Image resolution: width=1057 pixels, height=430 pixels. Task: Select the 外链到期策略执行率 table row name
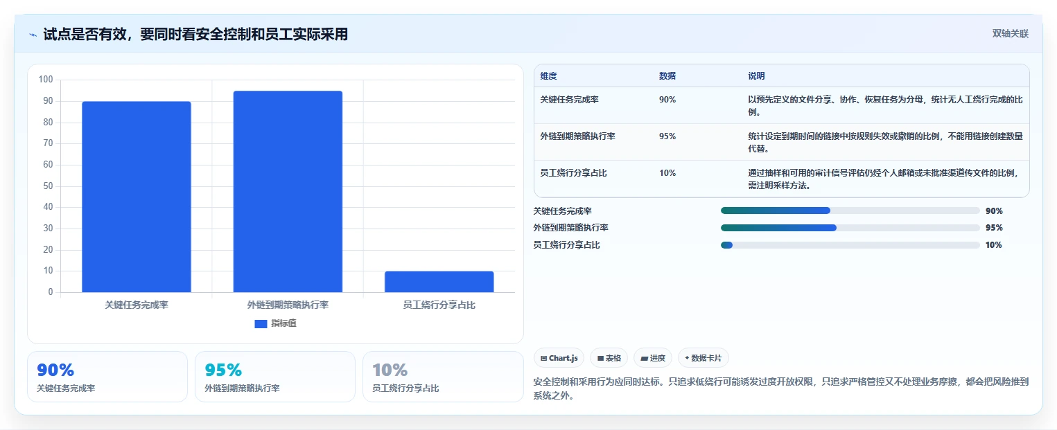coord(577,136)
